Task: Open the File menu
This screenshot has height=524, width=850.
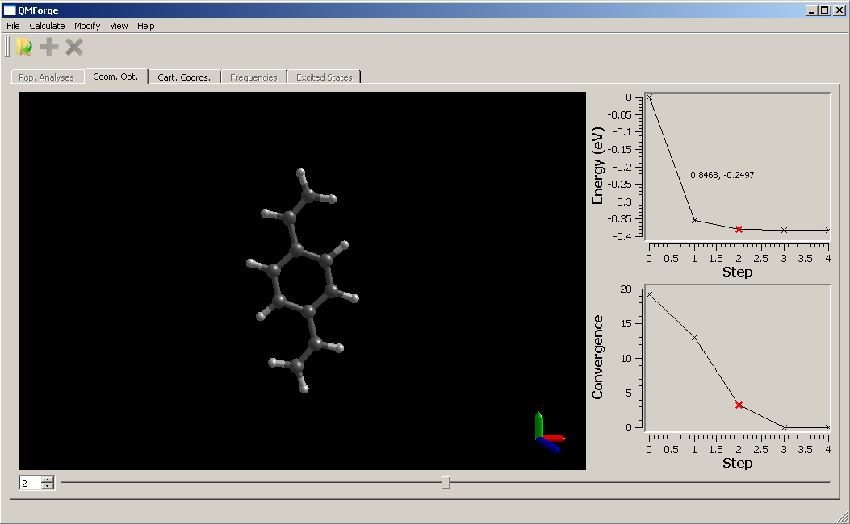Action: (13, 26)
